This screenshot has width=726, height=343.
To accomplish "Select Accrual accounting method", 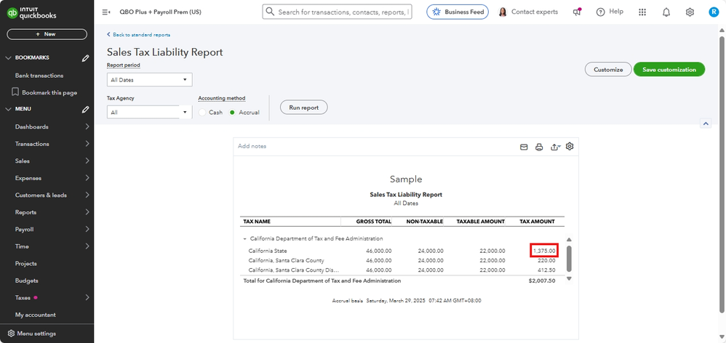I will pos(233,113).
